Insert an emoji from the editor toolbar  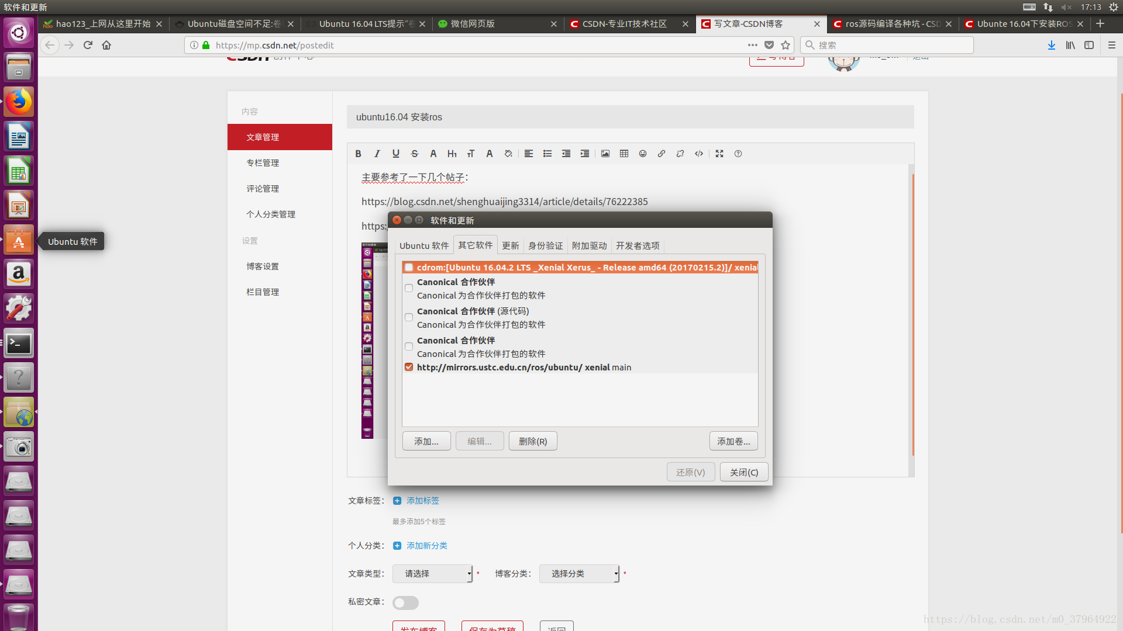[643, 154]
